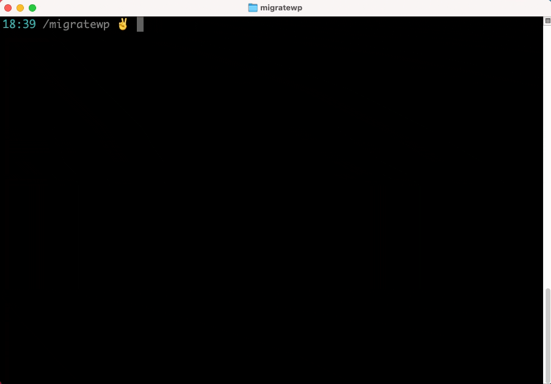The image size is (551, 384).
Task: Click the migratewp folder proxy icon in title bar
Action: click(x=253, y=8)
